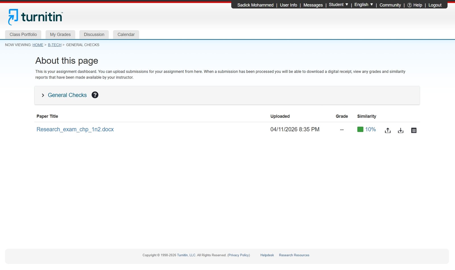455x270 pixels.
Task: Click the HOME breadcrumb link
Action: click(38, 45)
